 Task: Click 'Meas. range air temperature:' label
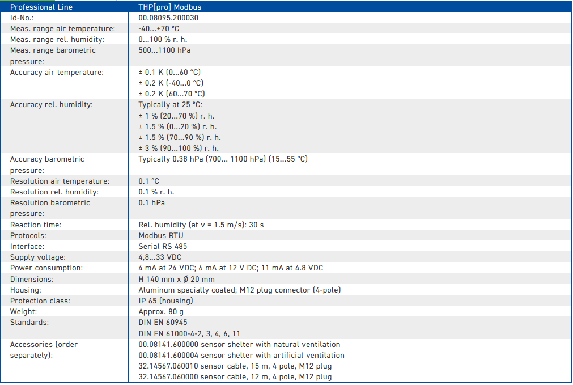click(x=62, y=28)
